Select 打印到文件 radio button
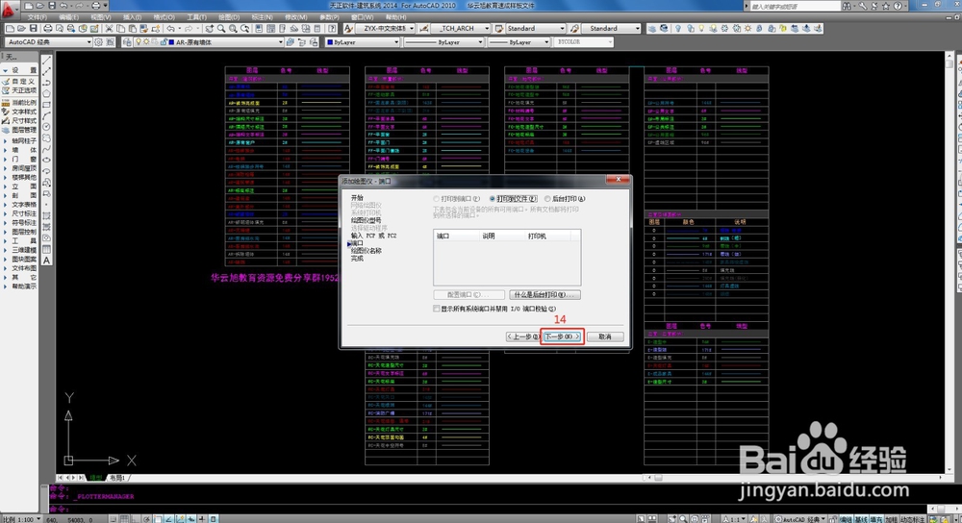 pos(492,199)
